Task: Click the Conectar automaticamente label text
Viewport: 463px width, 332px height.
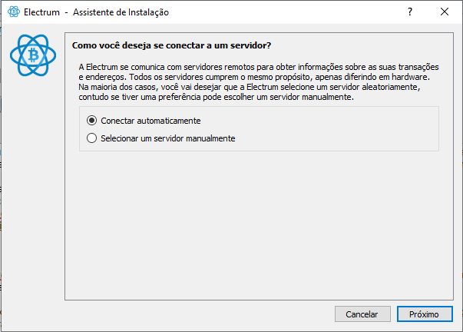Action: (x=150, y=121)
